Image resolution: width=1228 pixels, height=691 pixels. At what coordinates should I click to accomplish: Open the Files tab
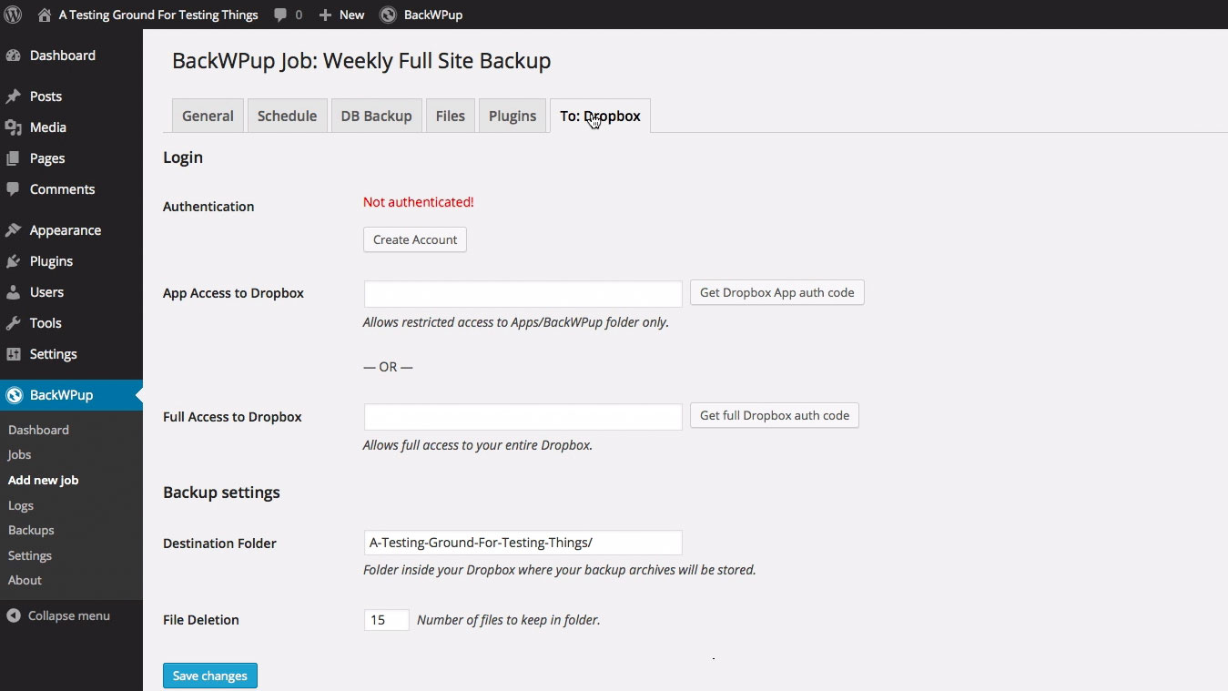coord(450,116)
